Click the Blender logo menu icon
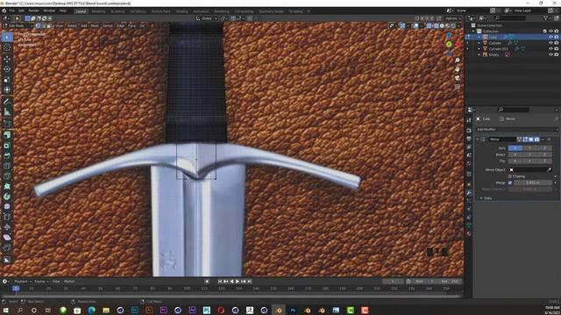The image size is (561, 315). coord(4,10)
